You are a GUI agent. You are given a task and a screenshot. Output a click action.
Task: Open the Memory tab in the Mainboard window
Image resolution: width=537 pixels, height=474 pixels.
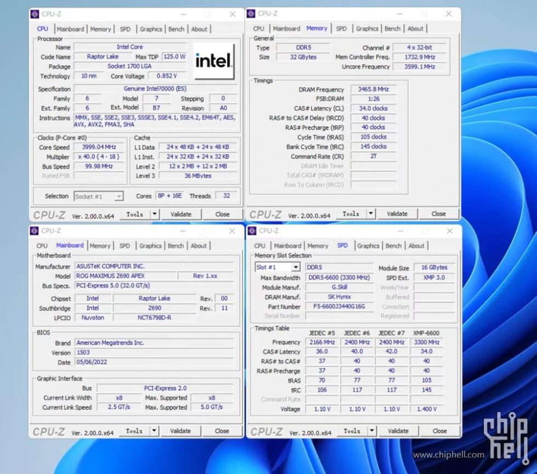[x=100, y=245]
